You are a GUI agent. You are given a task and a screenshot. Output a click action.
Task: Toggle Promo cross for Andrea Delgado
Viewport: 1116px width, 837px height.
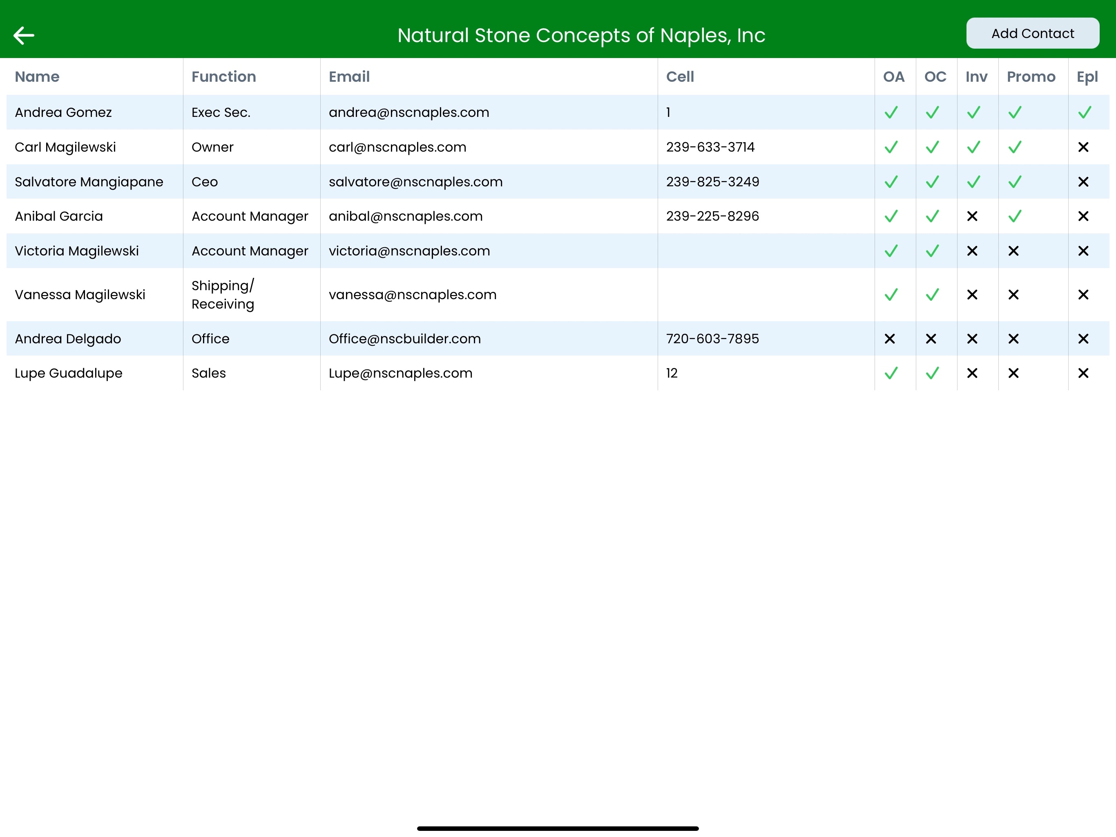(1013, 339)
